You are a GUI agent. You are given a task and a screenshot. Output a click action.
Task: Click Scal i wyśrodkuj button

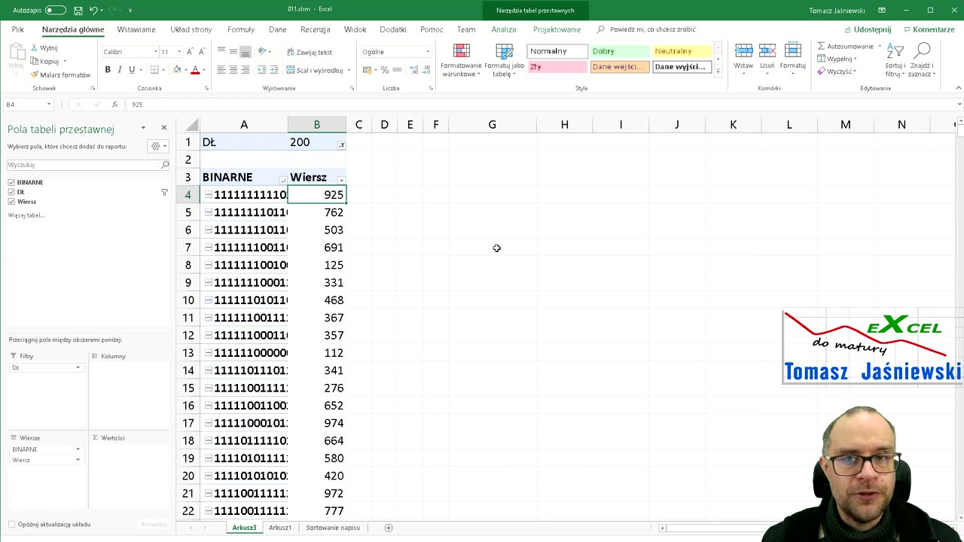coord(315,70)
